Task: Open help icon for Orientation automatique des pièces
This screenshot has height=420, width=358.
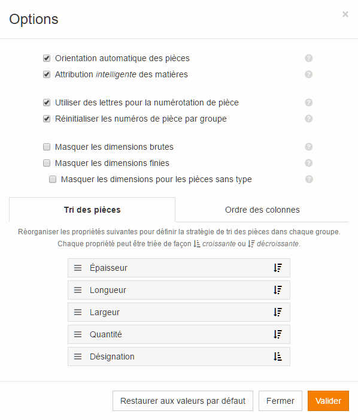Action: [309, 58]
